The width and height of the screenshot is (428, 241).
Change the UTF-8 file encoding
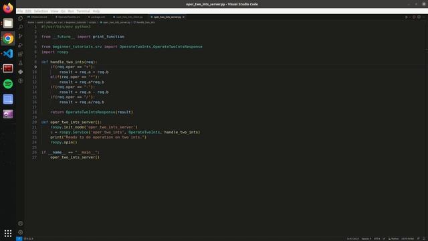377,238
